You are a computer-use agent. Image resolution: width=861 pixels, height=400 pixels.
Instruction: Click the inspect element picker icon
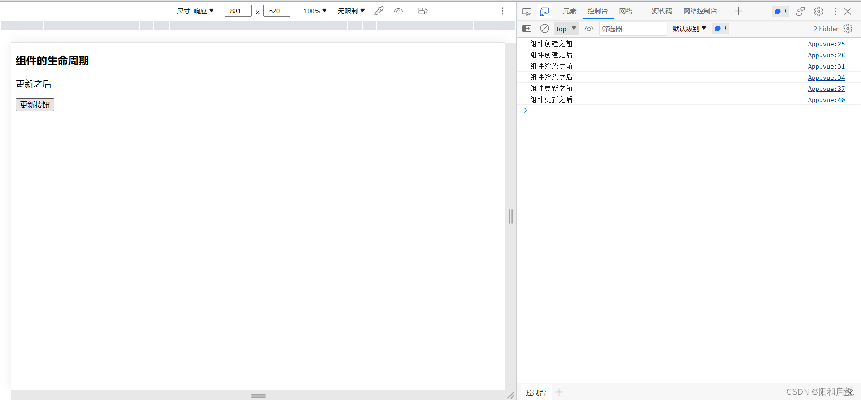(526, 11)
